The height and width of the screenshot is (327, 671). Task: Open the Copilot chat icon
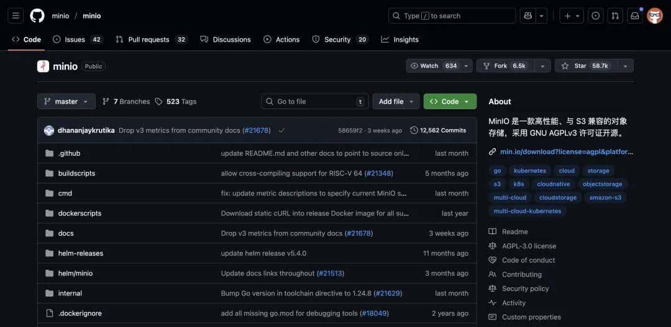(x=527, y=16)
